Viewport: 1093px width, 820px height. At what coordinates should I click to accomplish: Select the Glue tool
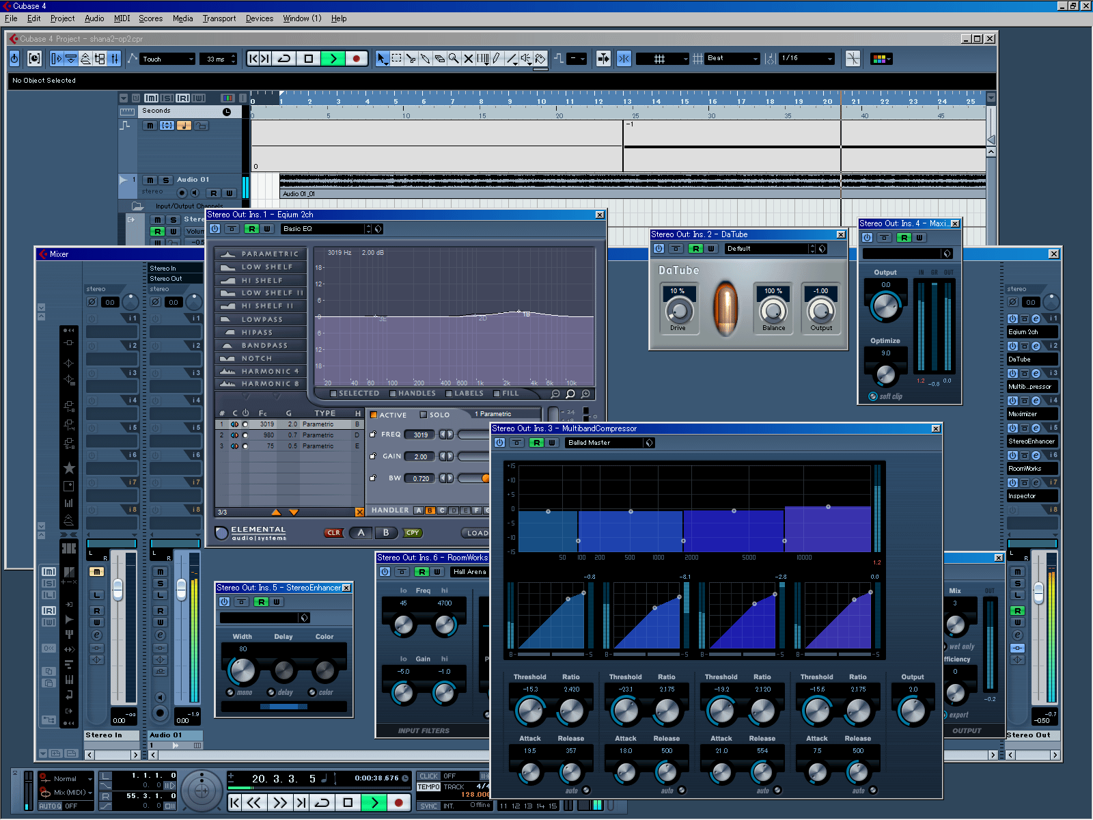coord(425,59)
